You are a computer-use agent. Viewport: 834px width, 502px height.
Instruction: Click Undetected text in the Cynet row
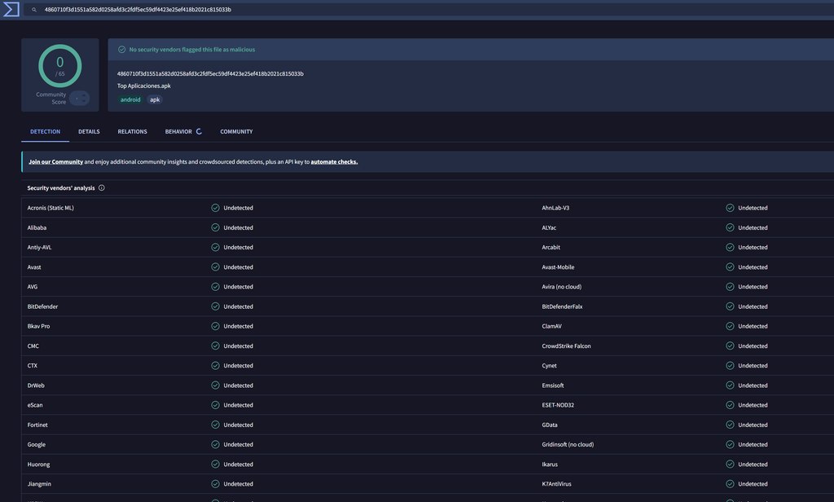(753, 366)
